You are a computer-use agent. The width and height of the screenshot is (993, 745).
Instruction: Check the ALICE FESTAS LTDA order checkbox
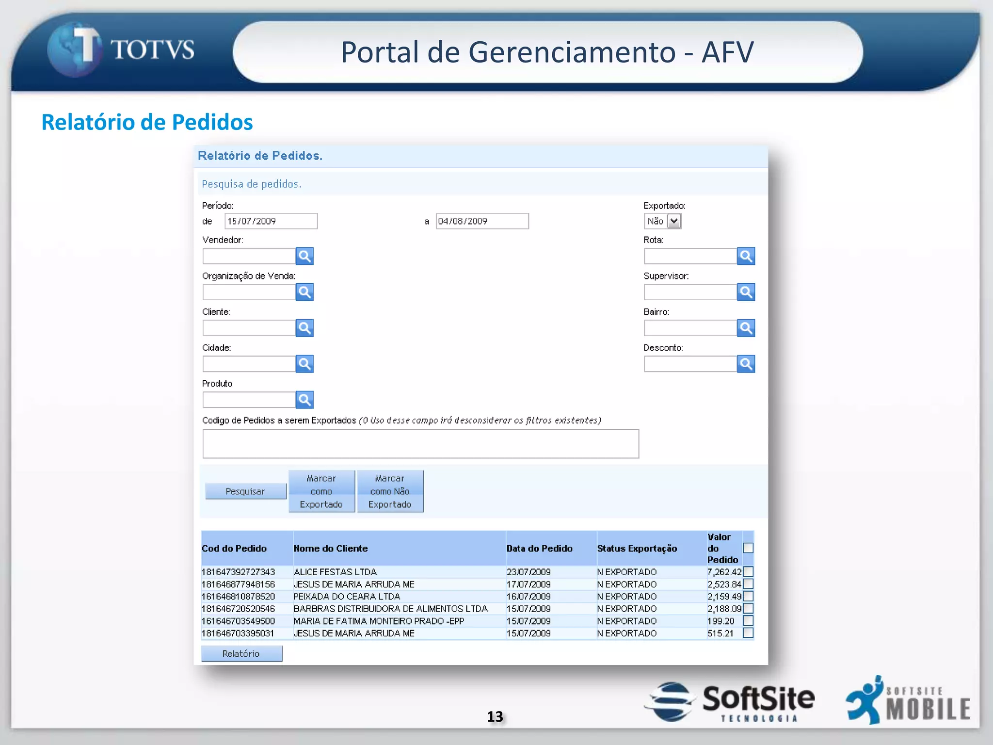(748, 572)
